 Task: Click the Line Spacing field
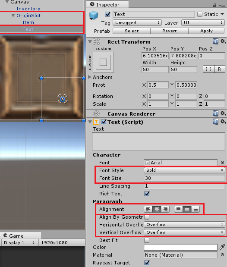(184, 186)
